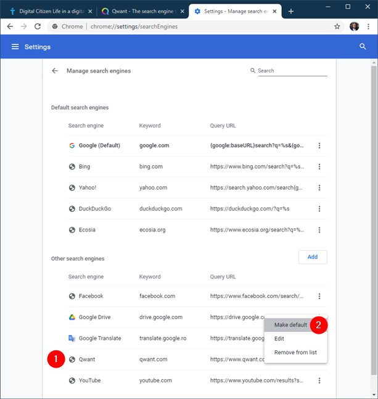Close the Digital Citizen tab
378x399 pixels.
tap(90, 12)
